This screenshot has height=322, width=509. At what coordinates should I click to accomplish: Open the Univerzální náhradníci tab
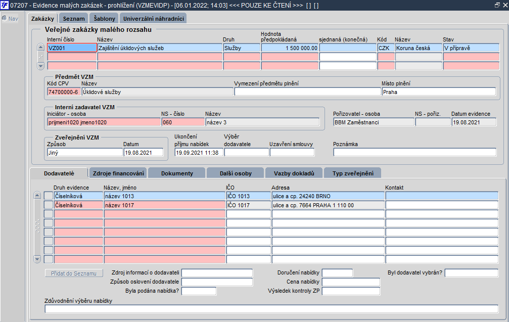click(x=153, y=19)
